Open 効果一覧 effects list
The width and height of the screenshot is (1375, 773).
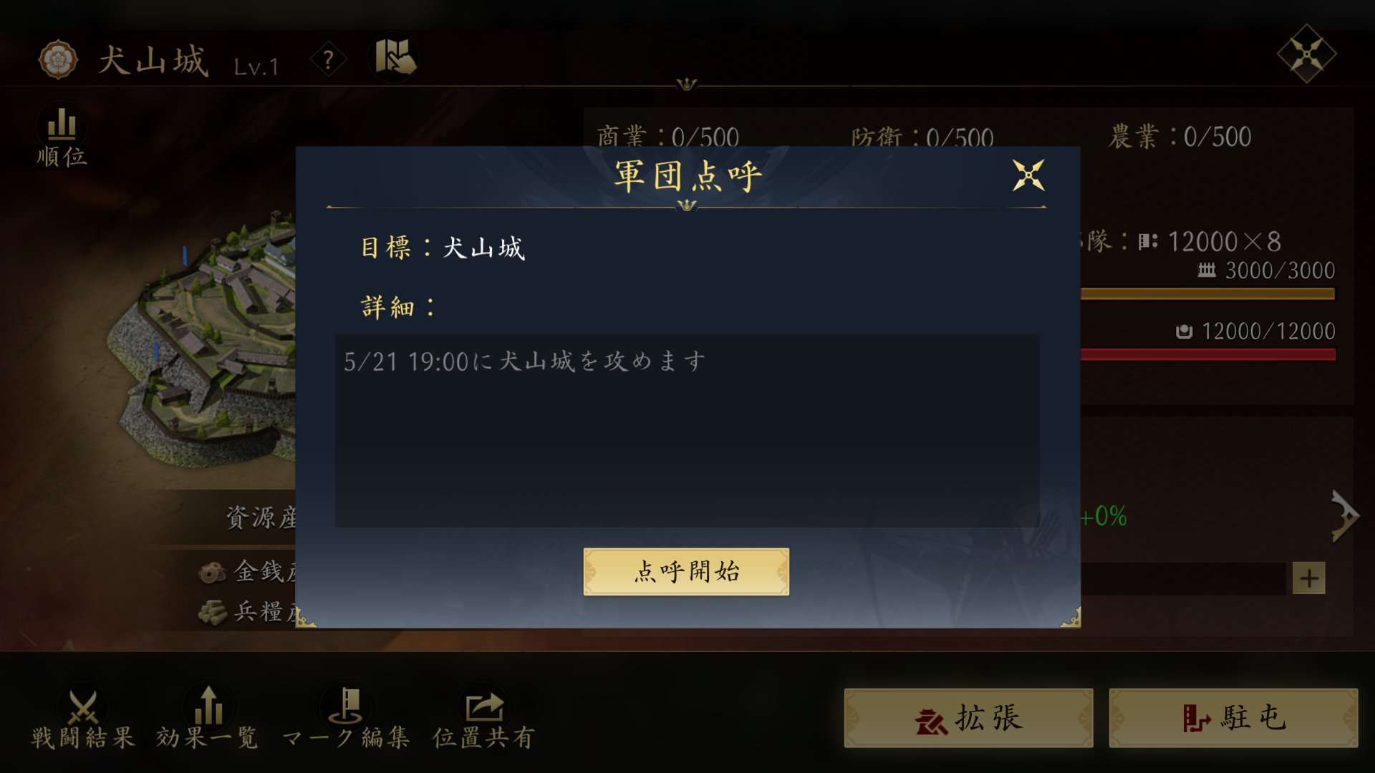[208, 717]
